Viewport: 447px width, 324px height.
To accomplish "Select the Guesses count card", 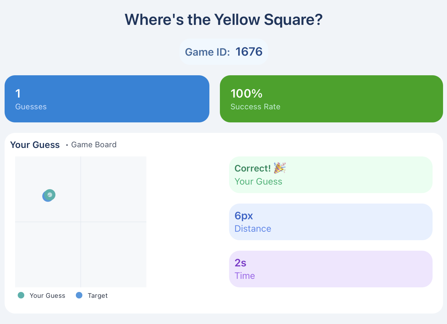I will tap(107, 99).
